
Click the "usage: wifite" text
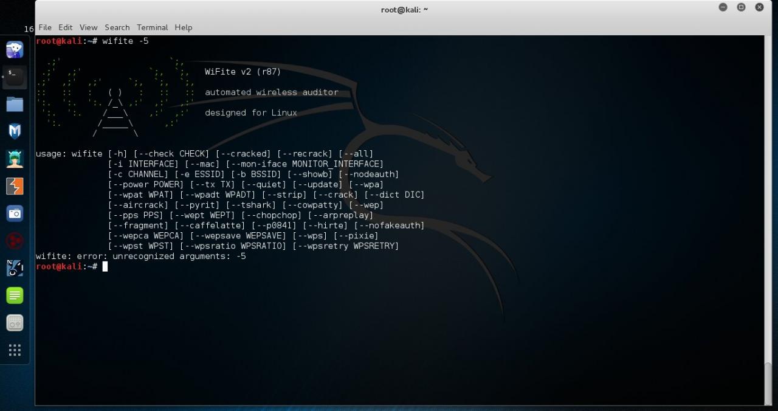tap(69, 154)
